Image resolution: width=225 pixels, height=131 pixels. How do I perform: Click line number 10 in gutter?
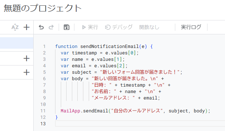tap(43, 104)
